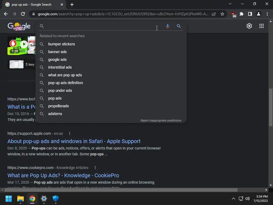Open the Windows Start menu
The width and height of the screenshot is (273, 205).
point(9,199)
